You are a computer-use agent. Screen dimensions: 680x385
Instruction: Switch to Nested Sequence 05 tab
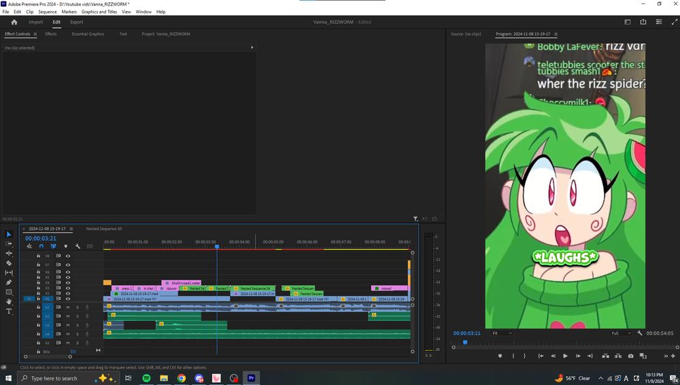pyautogui.click(x=103, y=229)
